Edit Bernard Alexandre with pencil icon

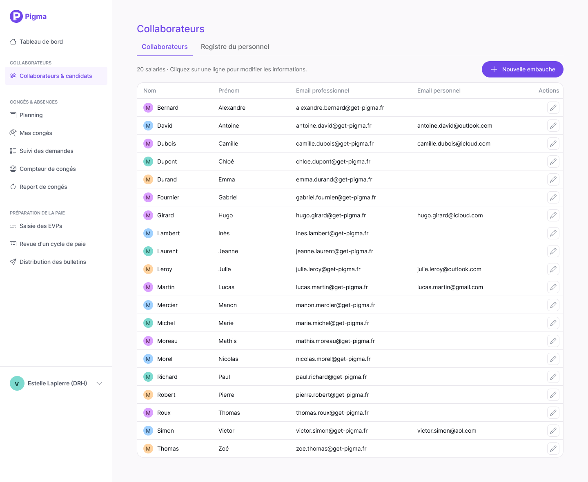coord(553,108)
